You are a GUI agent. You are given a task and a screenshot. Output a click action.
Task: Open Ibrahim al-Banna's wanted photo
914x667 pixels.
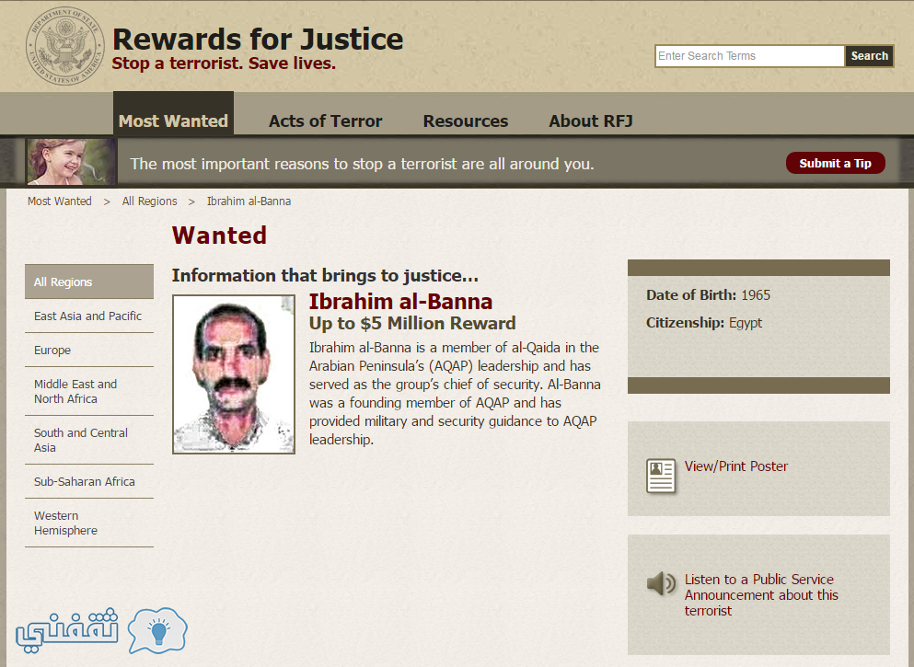(x=234, y=374)
